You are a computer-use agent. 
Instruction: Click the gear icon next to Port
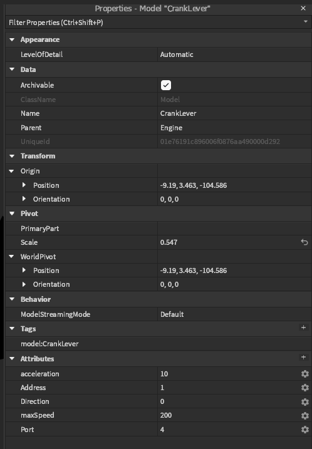[x=305, y=429]
